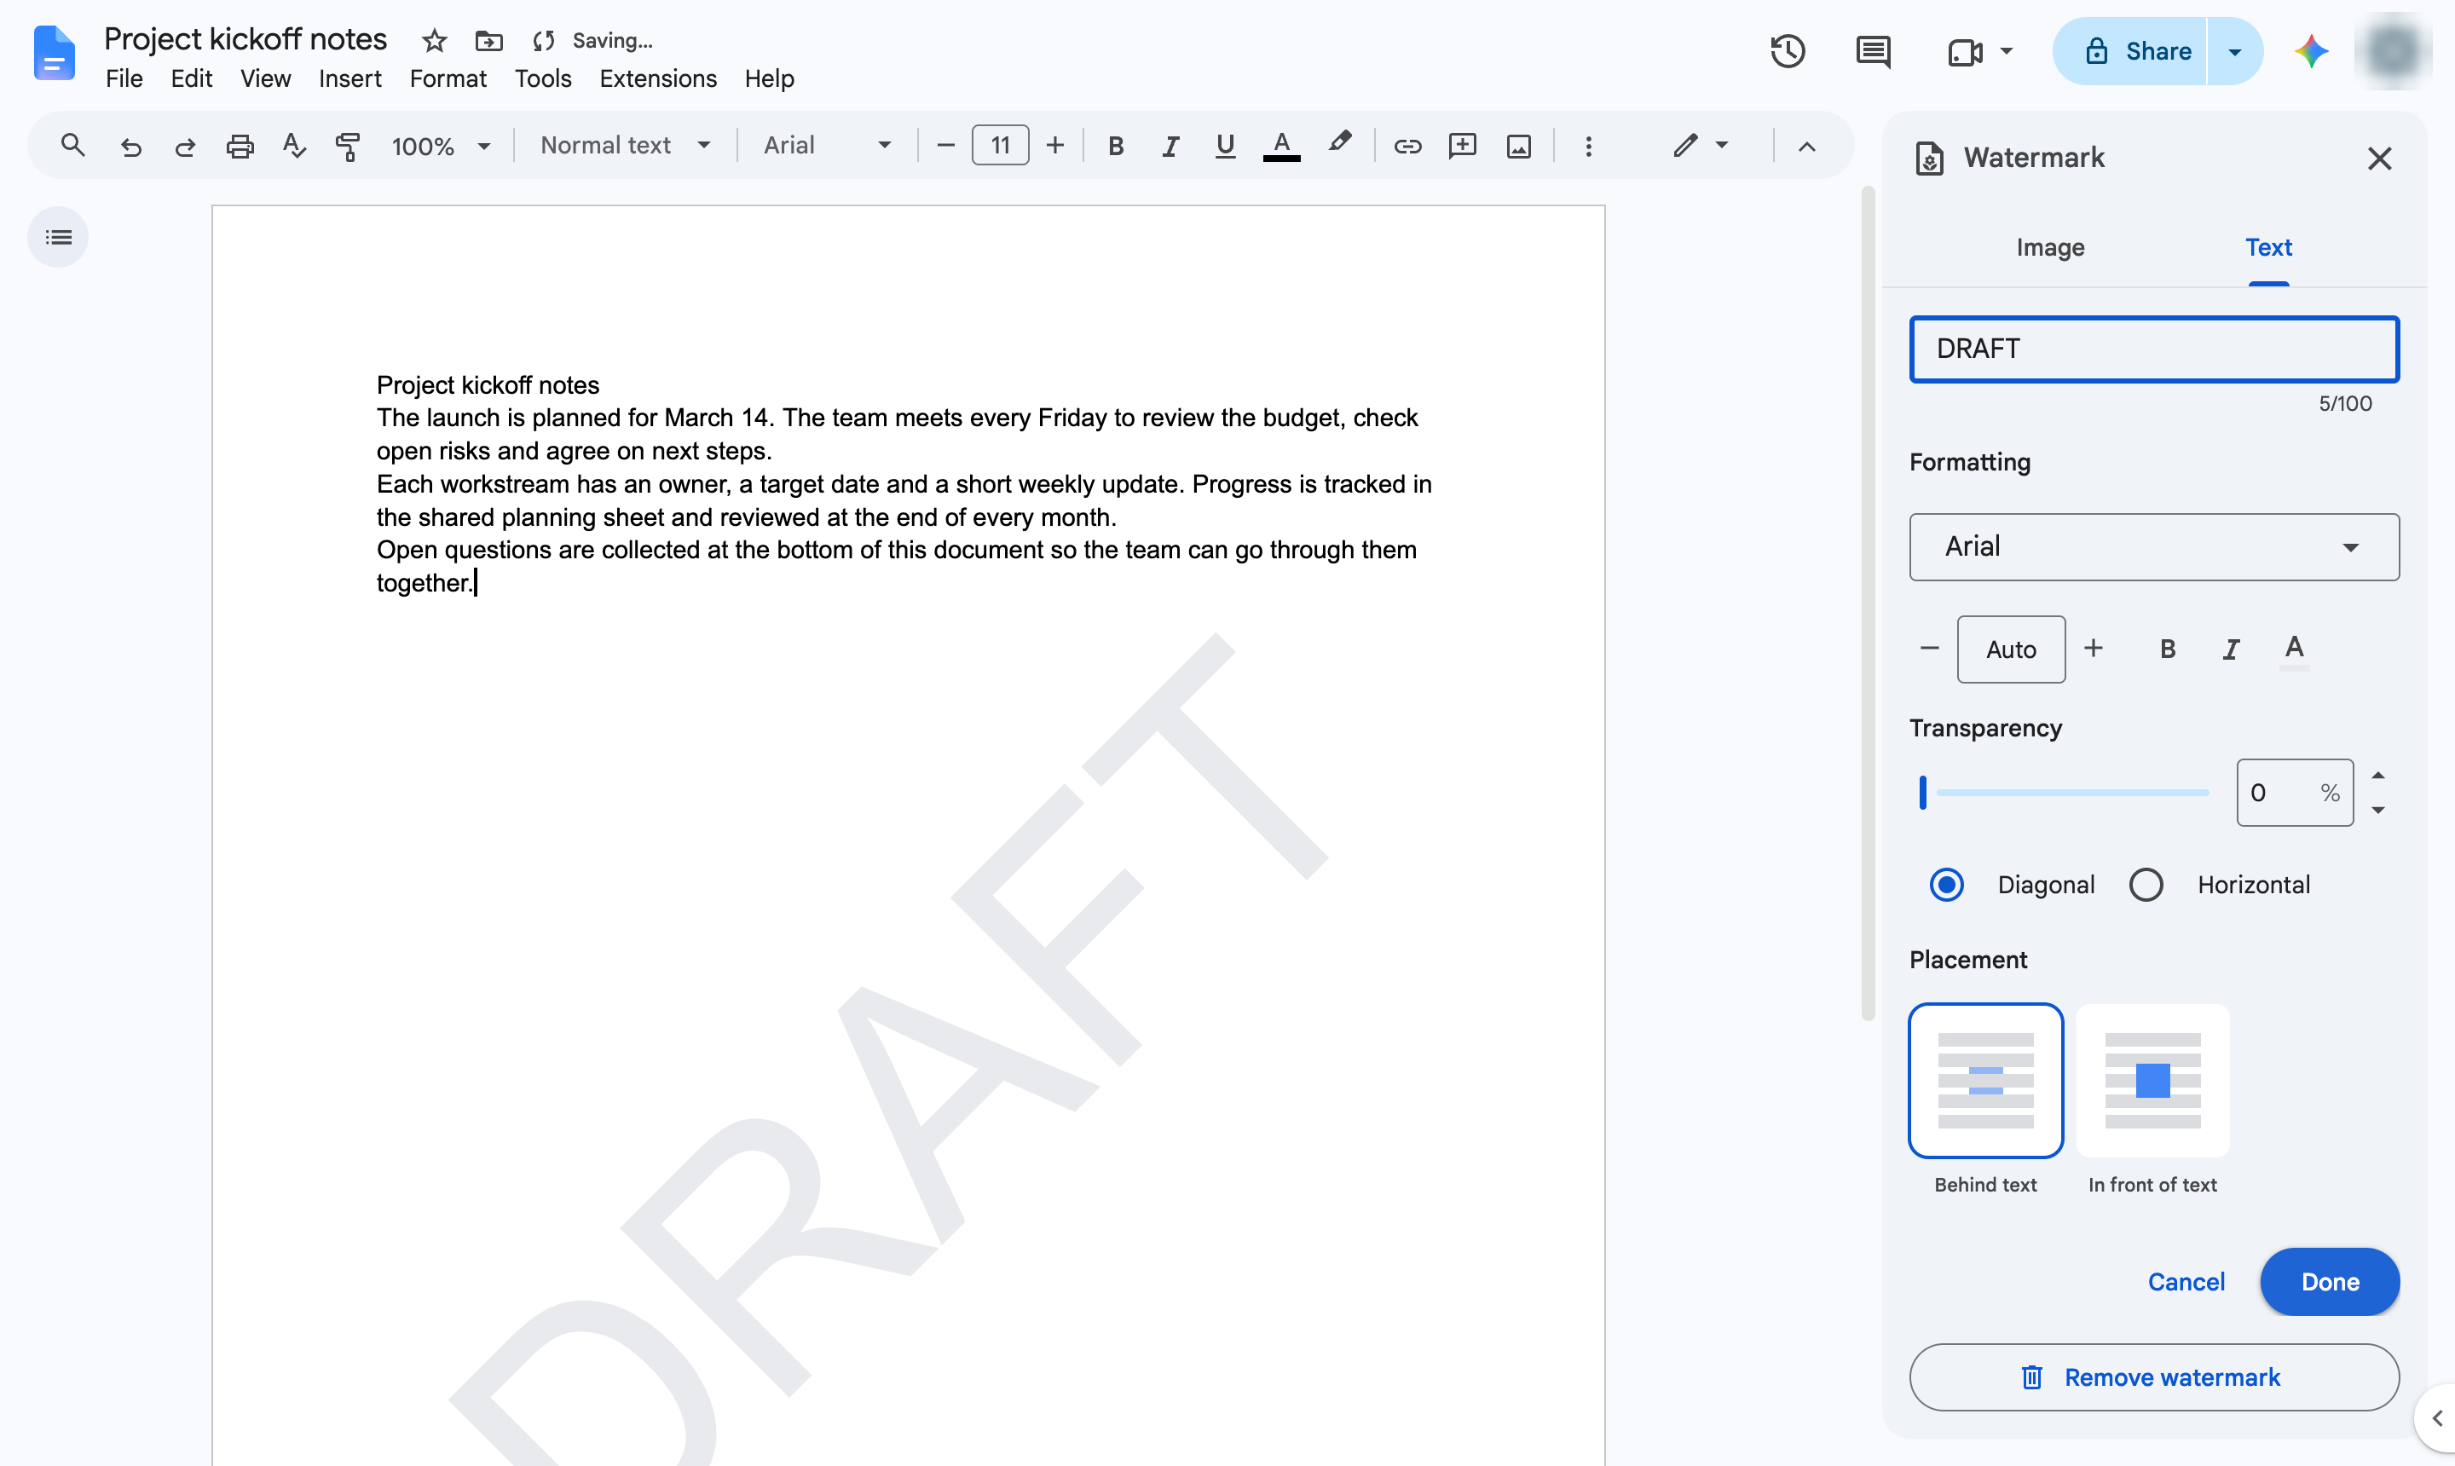Switch to the Image watermark tab
Image resolution: width=2455 pixels, height=1466 pixels.
[2050, 247]
